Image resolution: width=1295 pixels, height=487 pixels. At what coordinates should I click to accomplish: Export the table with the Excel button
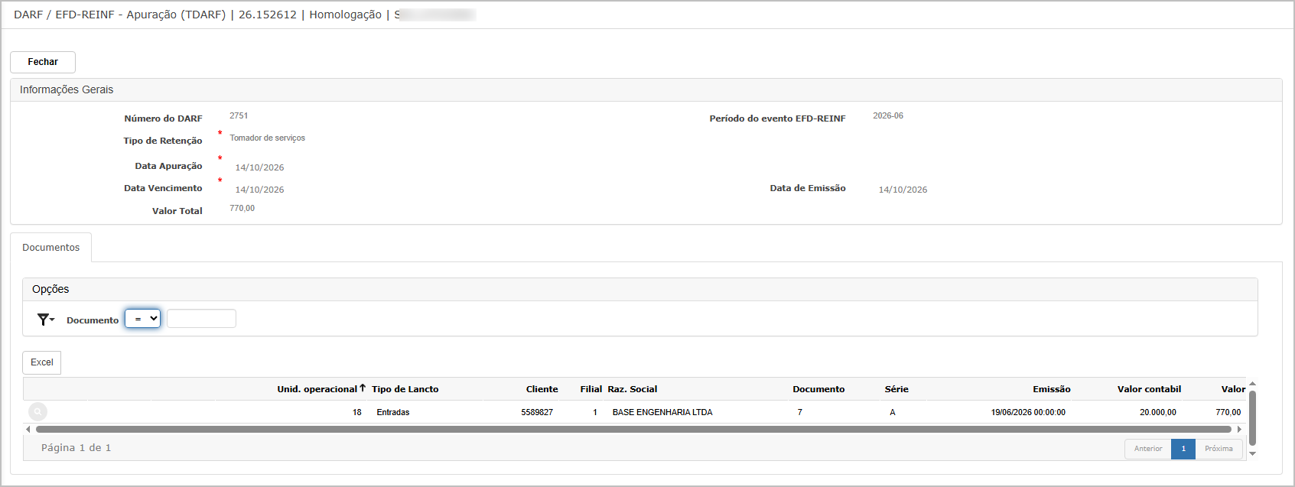[x=42, y=362]
